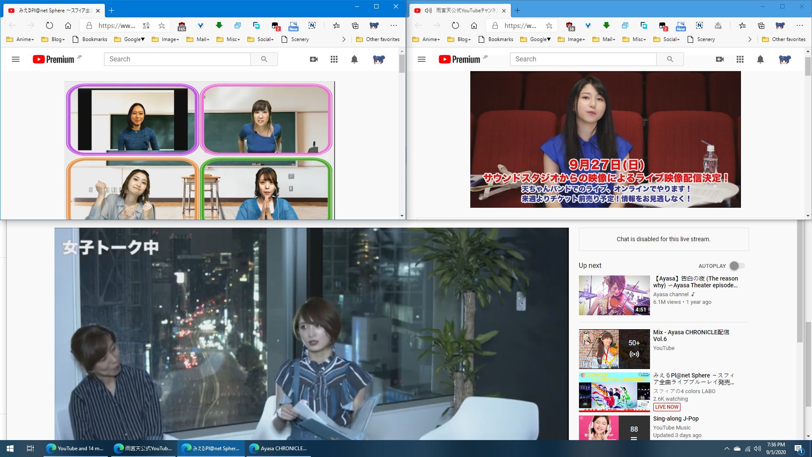Screen dimensions: 812x457
Task: Open the Ayasa channel link
Action: (670, 294)
